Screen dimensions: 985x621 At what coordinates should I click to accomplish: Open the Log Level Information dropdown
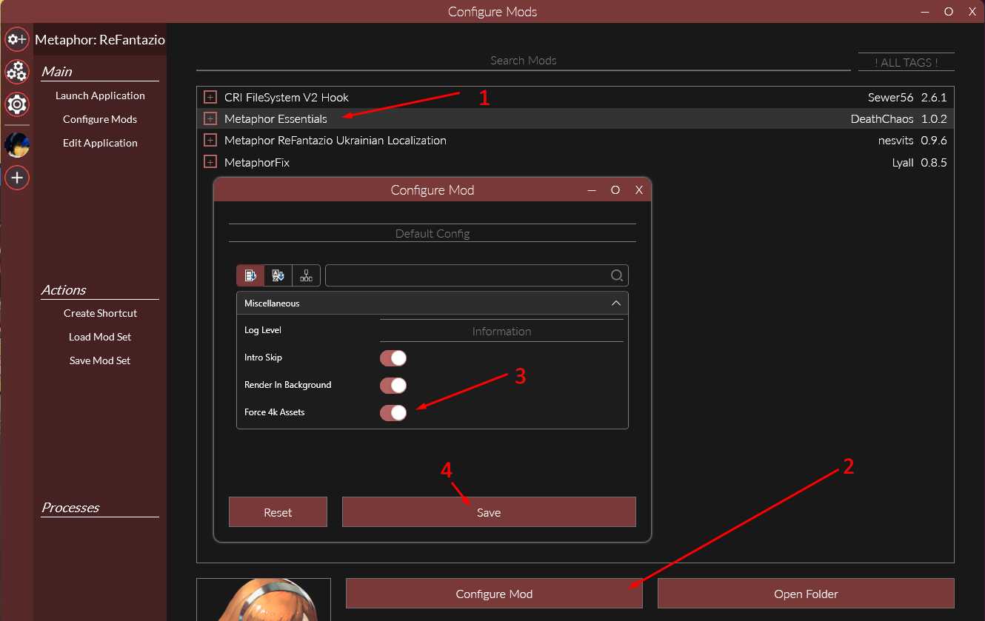click(501, 331)
